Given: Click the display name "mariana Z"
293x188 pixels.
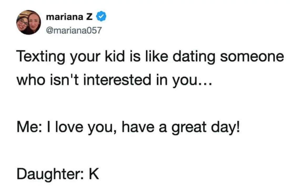Looking at the screenshot, I should pos(69,17).
